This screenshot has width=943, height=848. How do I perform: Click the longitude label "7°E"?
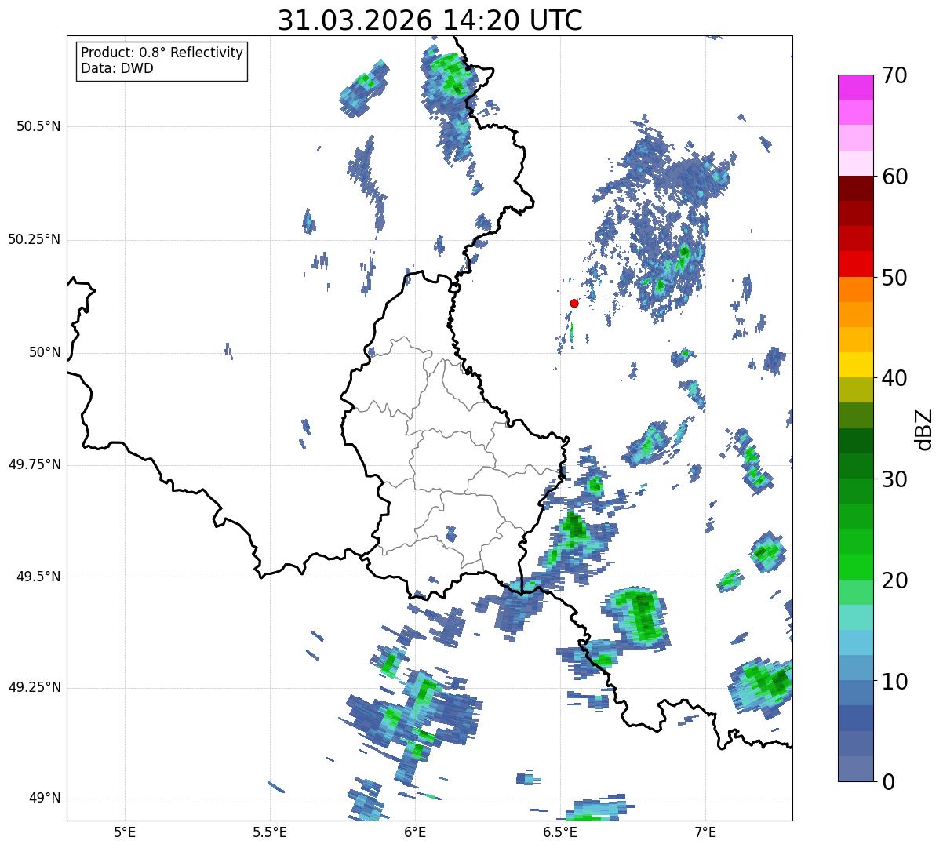706,832
